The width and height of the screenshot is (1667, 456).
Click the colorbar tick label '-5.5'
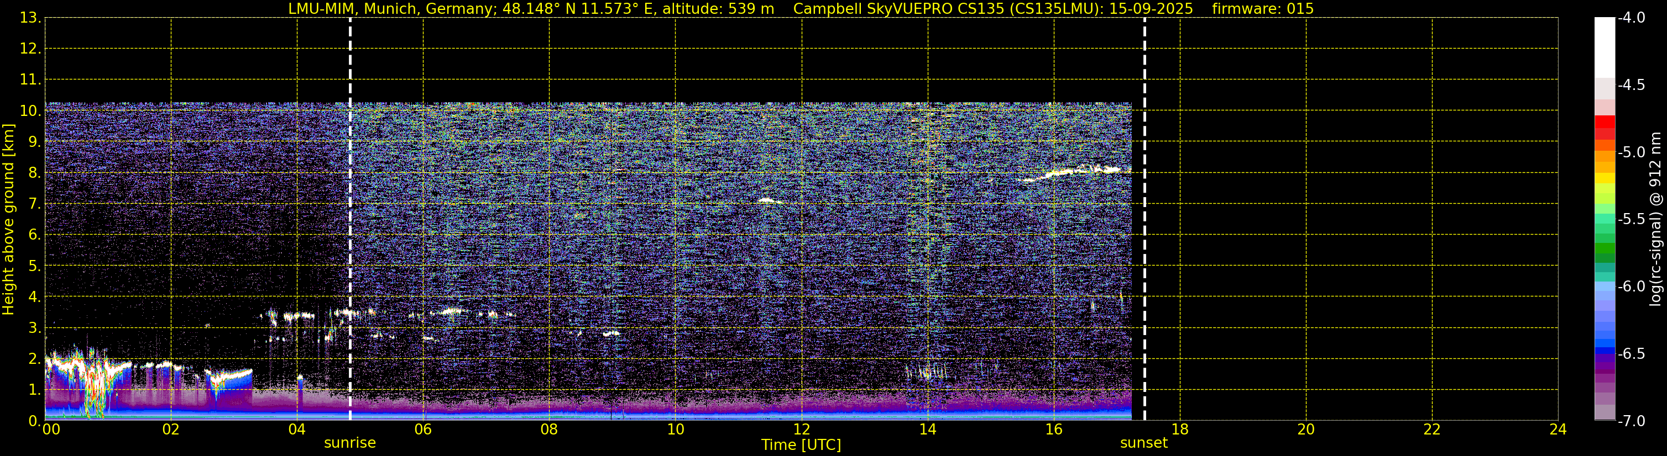tap(1632, 220)
